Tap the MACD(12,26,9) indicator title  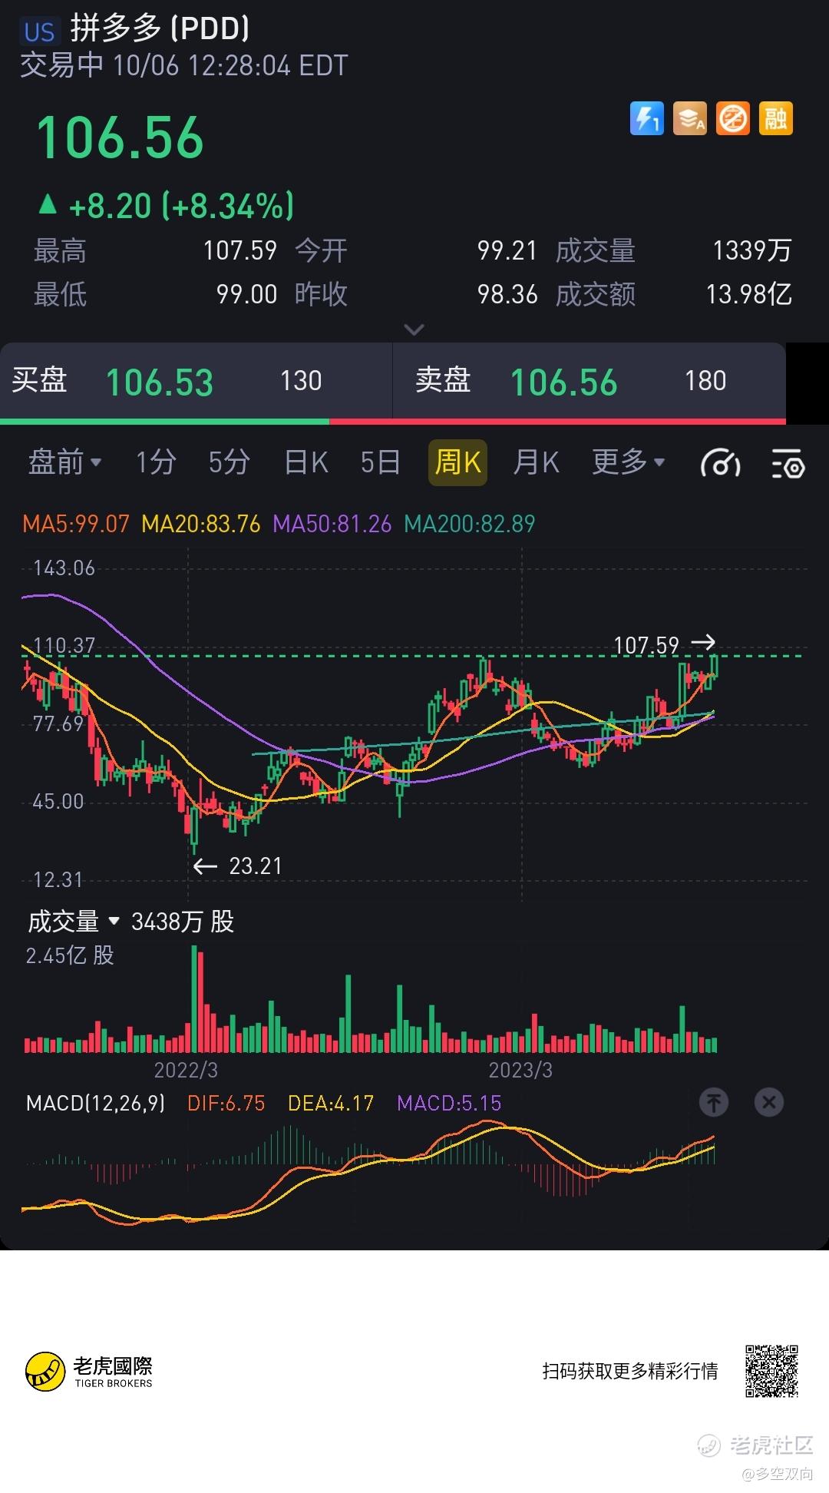(96, 1104)
